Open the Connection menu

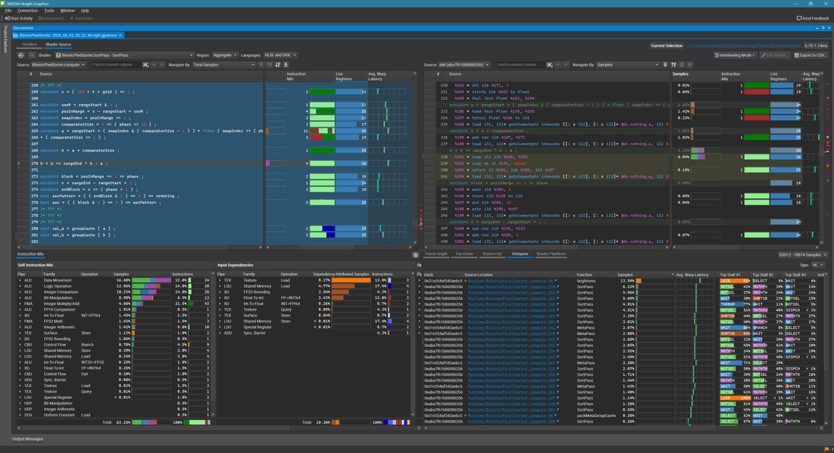coord(28,10)
